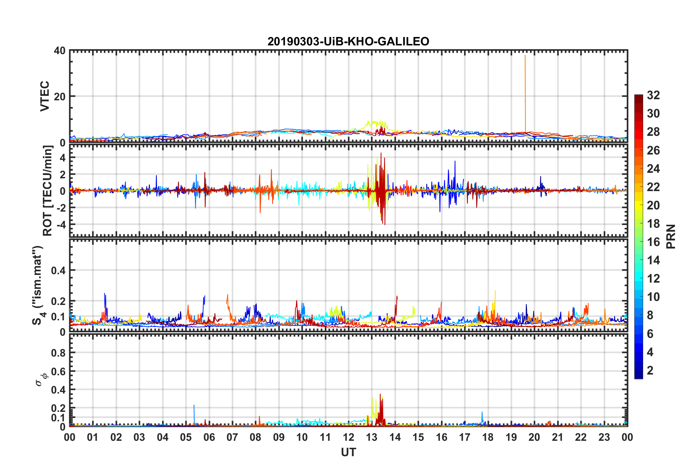Select the S4 ("ism.mat") axis label

tap(38, 285)
